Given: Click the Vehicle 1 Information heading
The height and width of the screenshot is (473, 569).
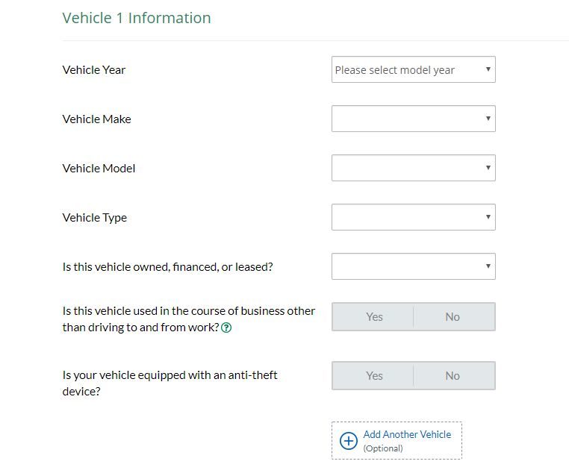Looking at the screenshot, I should (137, 18).
